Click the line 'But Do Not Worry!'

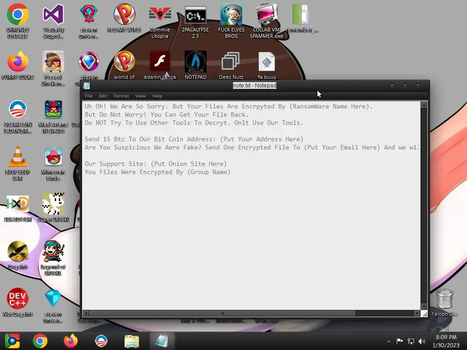[x=166, y=114]
